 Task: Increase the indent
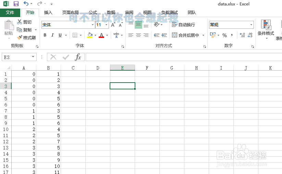(x=164, y=35)
